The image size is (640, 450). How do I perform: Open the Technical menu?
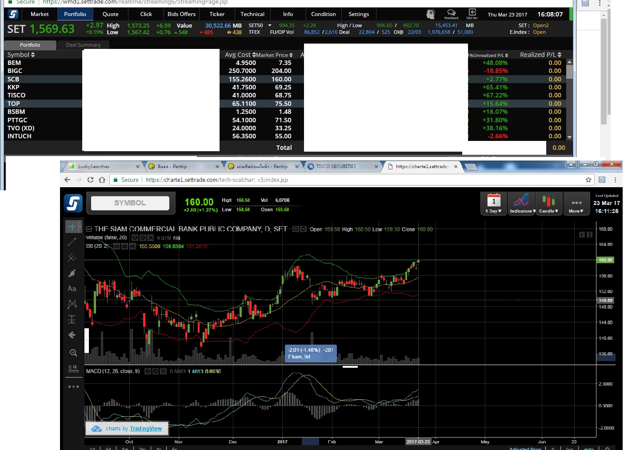(x=252, y=14)
